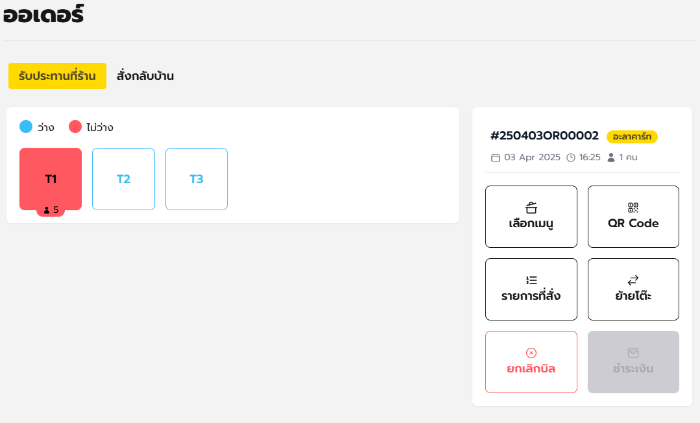
Task: Select available table T2
Action: (124, 179)
